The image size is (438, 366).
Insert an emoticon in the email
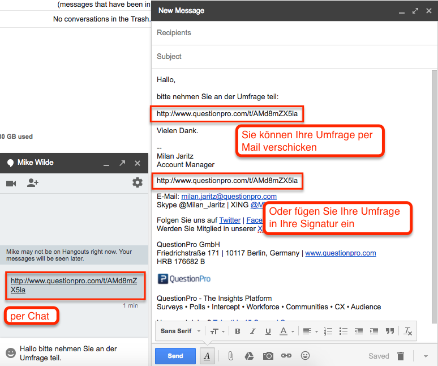[x=305, y=356]
